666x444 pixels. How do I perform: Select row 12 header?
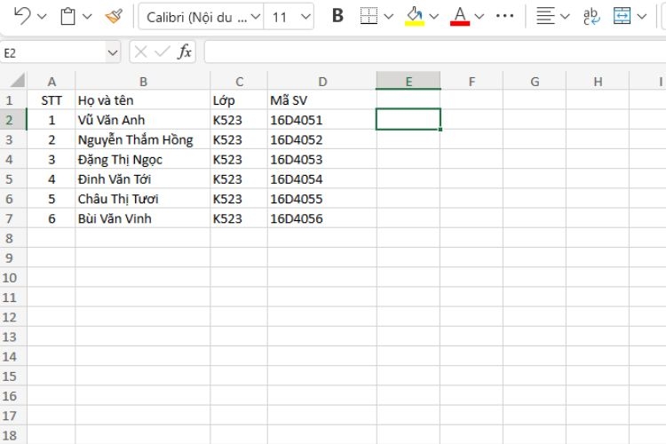[13, 317]
